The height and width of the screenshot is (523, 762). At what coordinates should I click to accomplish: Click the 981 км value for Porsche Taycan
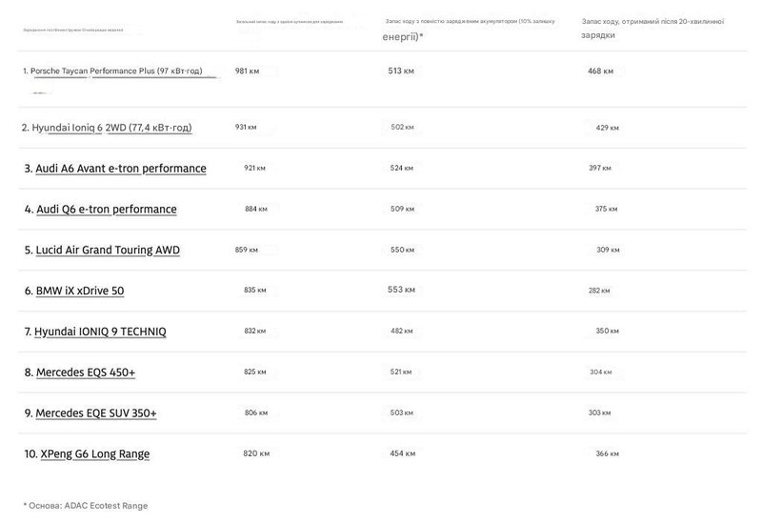(x=247, y=71)
